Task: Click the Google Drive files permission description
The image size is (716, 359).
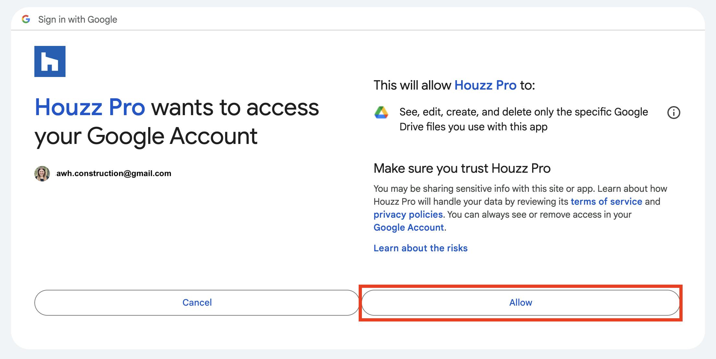Action: coord(523,119)
